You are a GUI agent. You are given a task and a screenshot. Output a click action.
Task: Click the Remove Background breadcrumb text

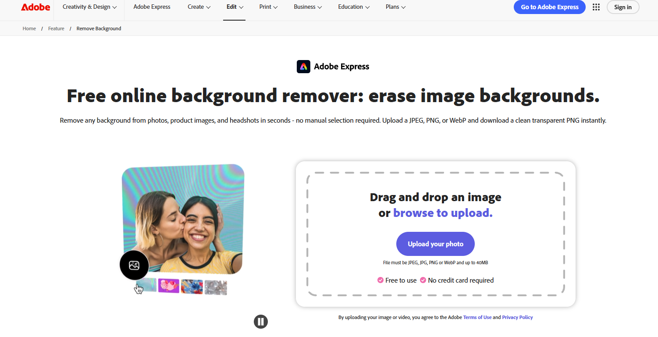pyautogui.click(x=99, y=28)
